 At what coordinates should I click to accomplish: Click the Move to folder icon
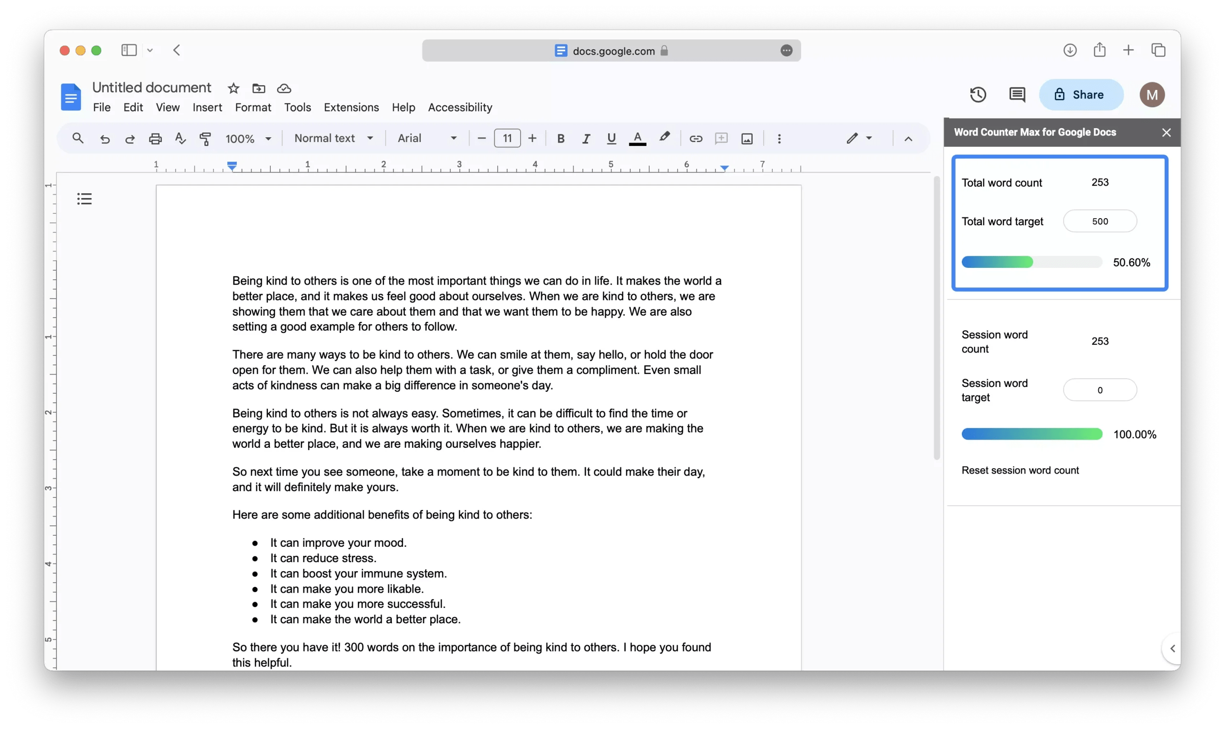pos(259,88)
